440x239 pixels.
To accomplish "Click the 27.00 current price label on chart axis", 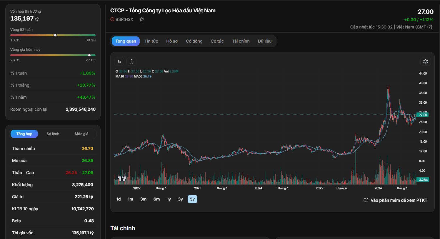I will coord(423,115).
